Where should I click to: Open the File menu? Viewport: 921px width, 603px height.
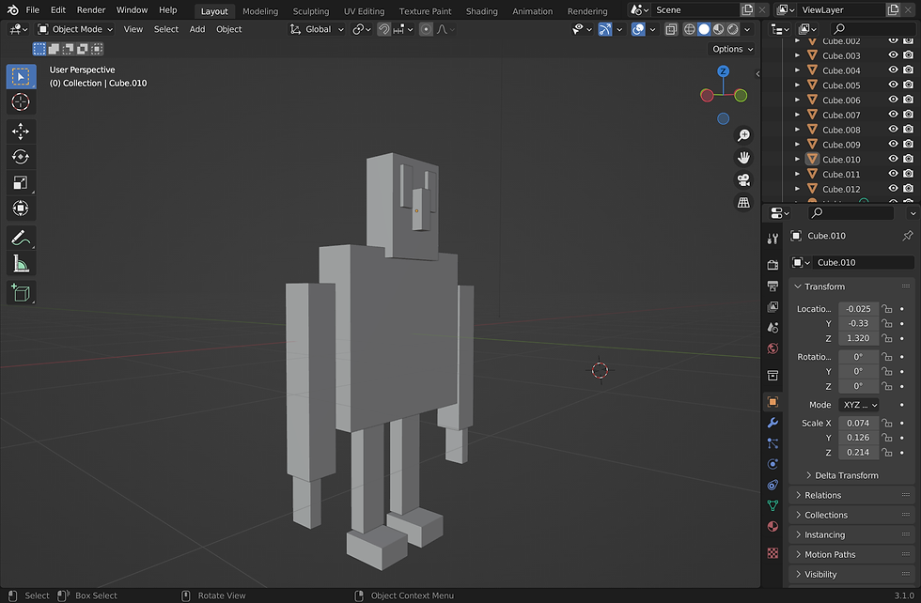coord(33,10)
